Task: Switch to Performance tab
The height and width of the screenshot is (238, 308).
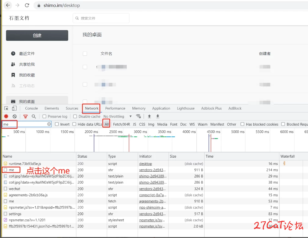Action: click(115, 108)
